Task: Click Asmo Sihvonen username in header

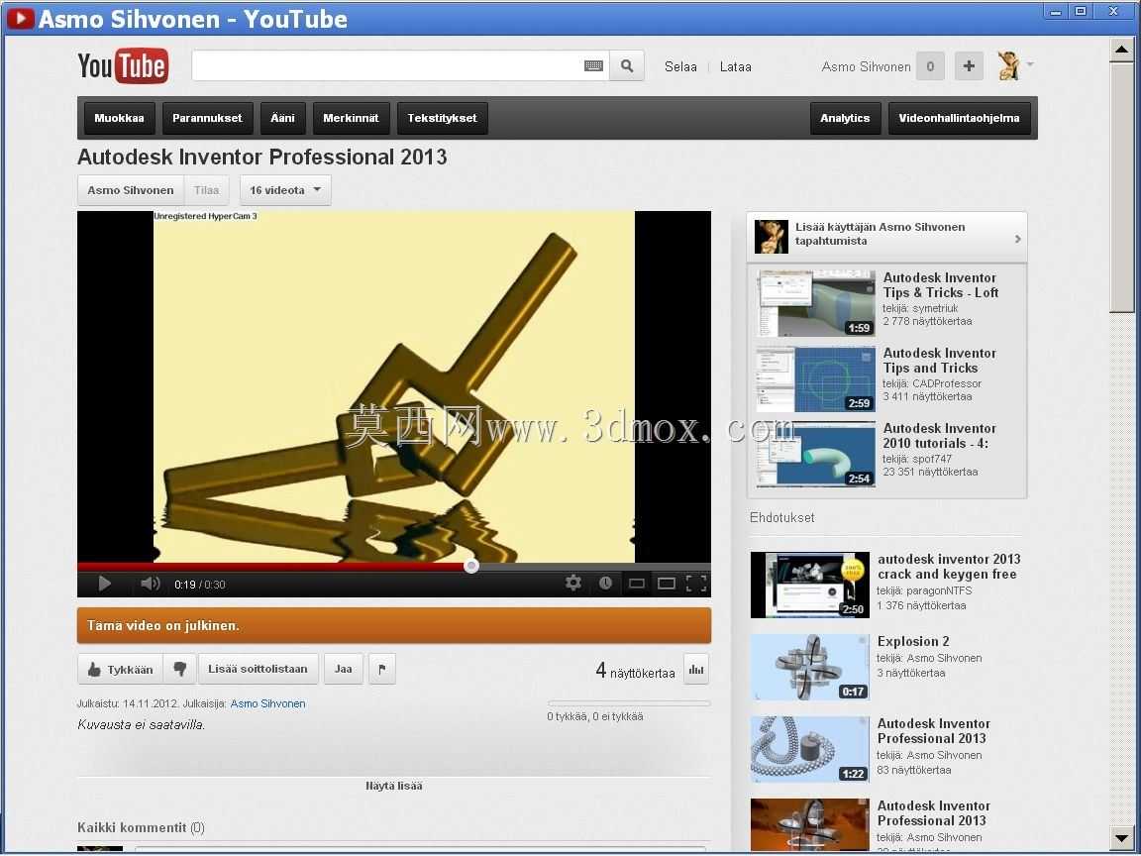Action: [x=866, y=66]
